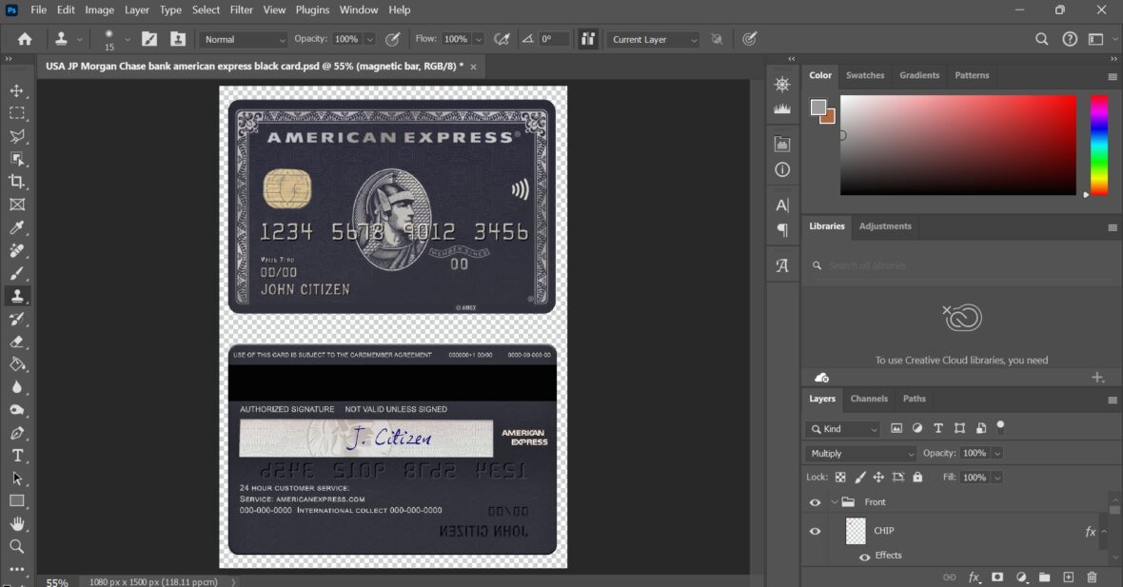This screenshot has height=587, width=1123.
Task: Collapse the Front layer group
Action: [x=835, y=502]
